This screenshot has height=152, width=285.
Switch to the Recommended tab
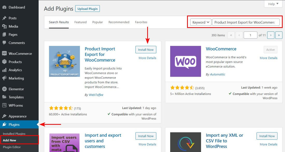coord(119,22)
